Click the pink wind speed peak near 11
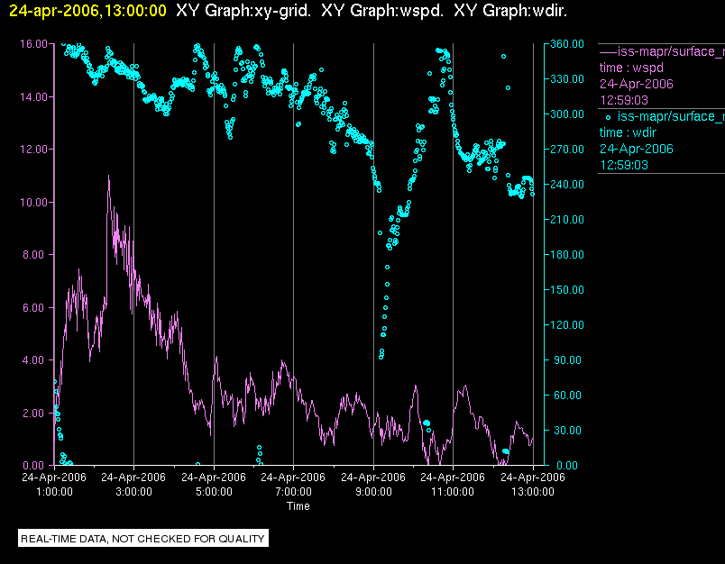Image resolution: width=725 pixels, height=564 pixels. (108, 177)
